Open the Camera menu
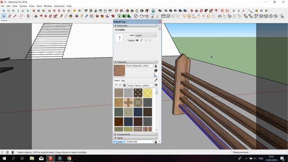The width and height of the screenshot is (288, 162). click(23, 6)
